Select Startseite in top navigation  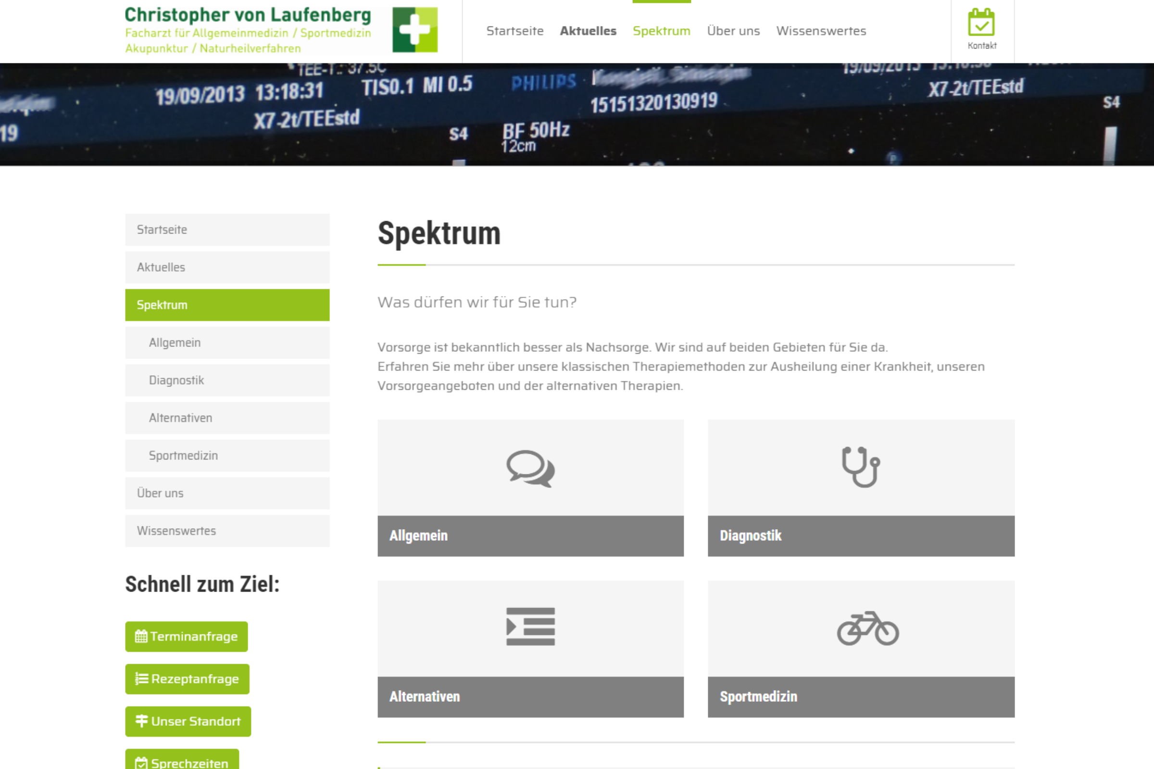[x=514, y=31]
